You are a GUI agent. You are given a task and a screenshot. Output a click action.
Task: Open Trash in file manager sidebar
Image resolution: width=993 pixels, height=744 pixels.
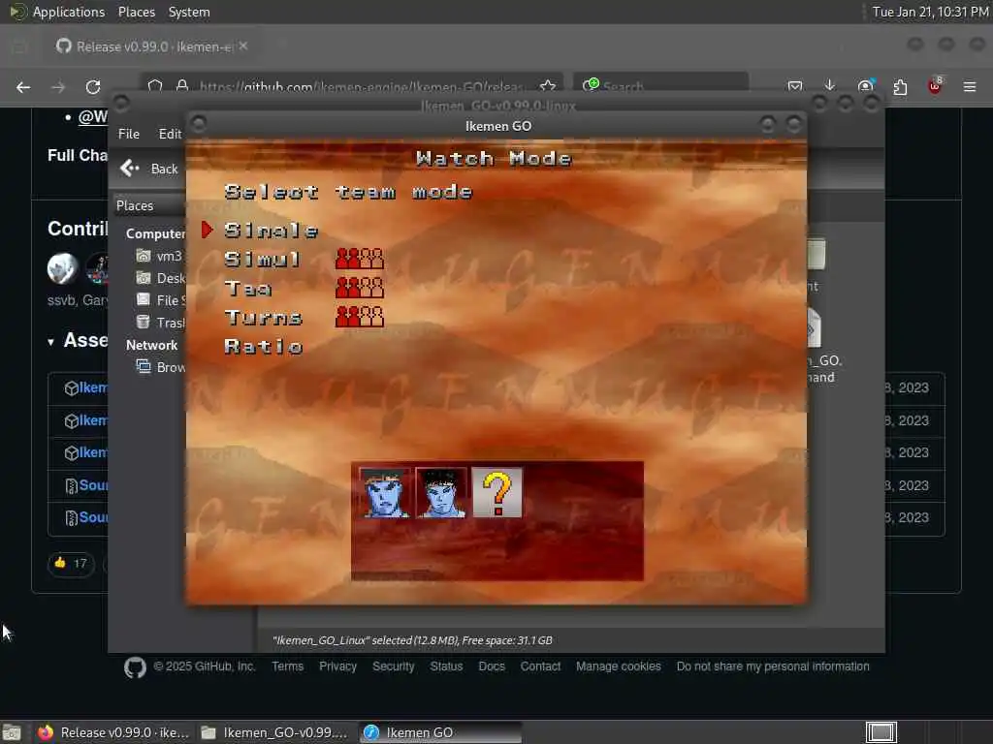click(x=160, y=322)
